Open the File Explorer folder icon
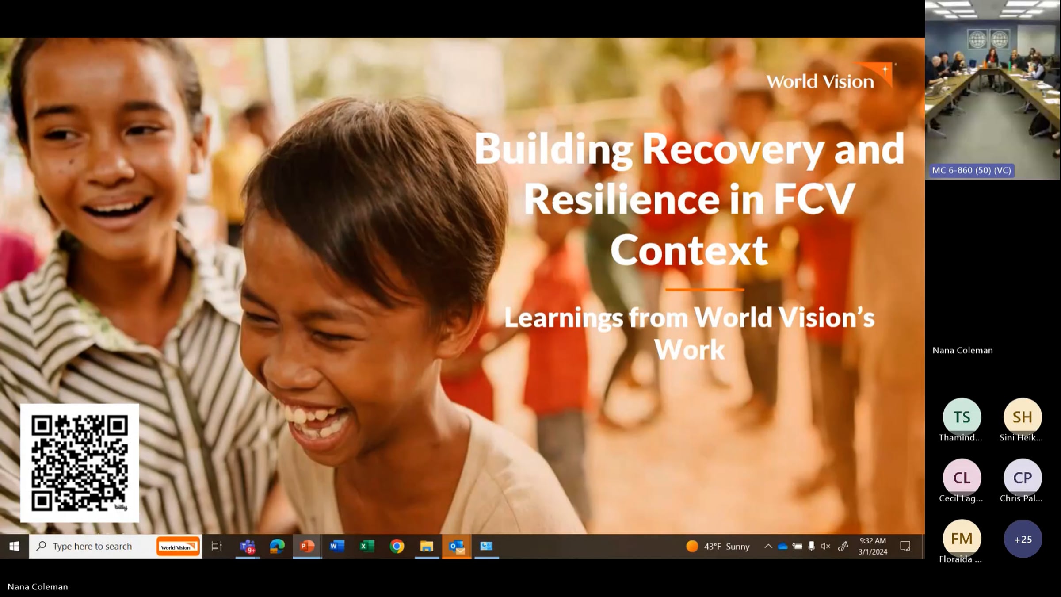Screen dimensions: 1061x597 click(x=427, y=547)
